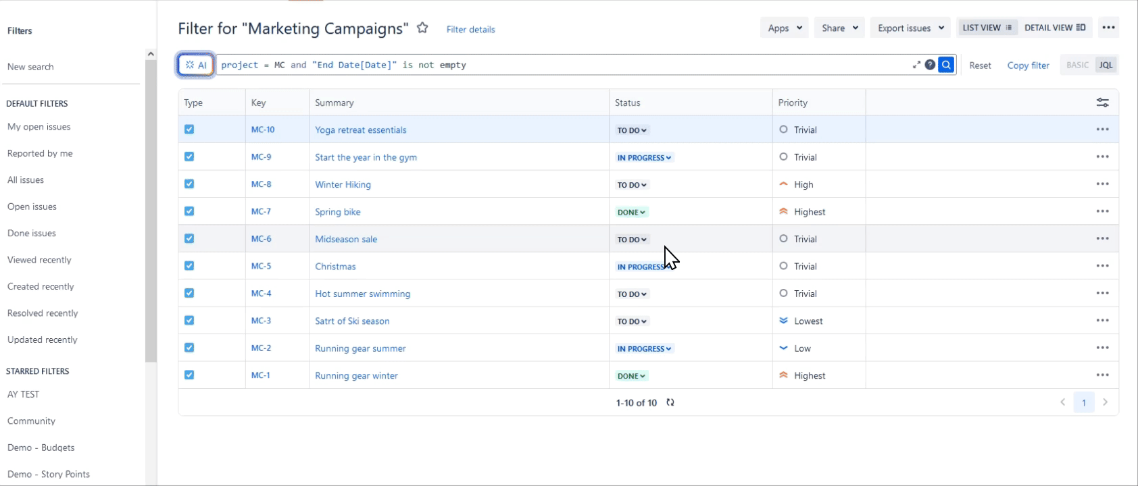Viewport: 1138px width, 486px height.
Task: Toggle the task type checkbox icon for MC-7
Action: click(x=189, y=211)
